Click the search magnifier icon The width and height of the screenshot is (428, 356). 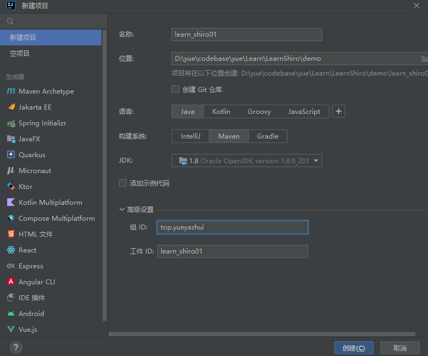[x=10, y=21]
